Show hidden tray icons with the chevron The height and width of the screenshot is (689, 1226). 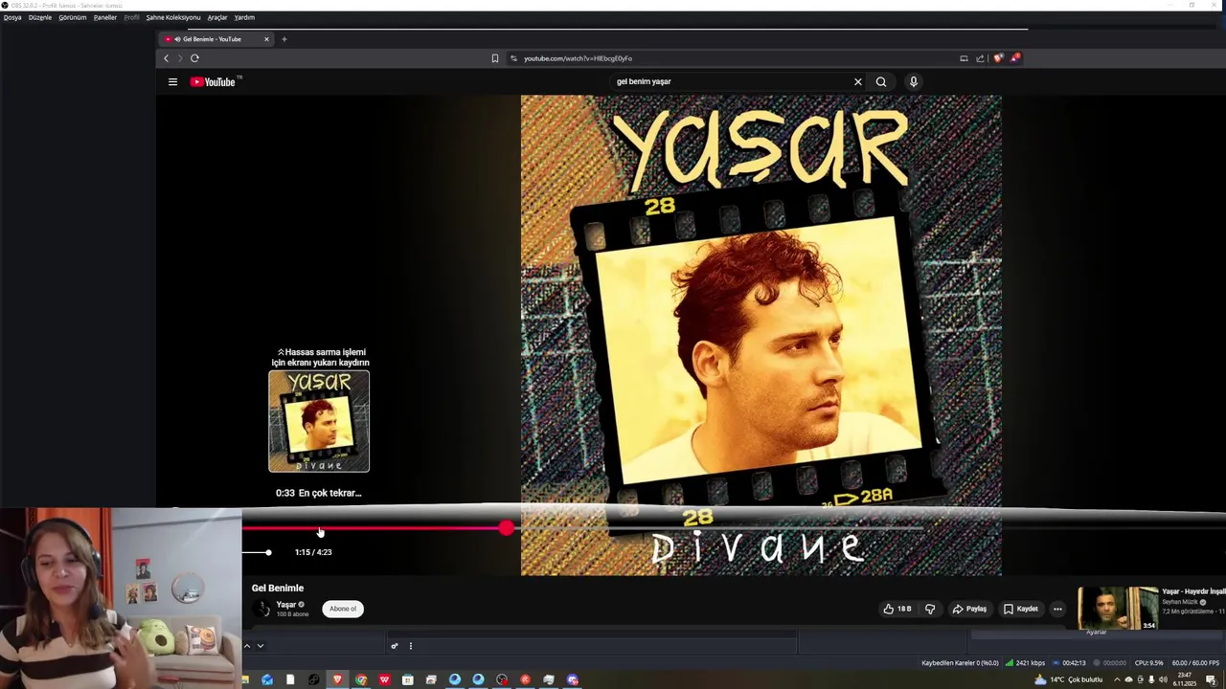(1116, 679)
